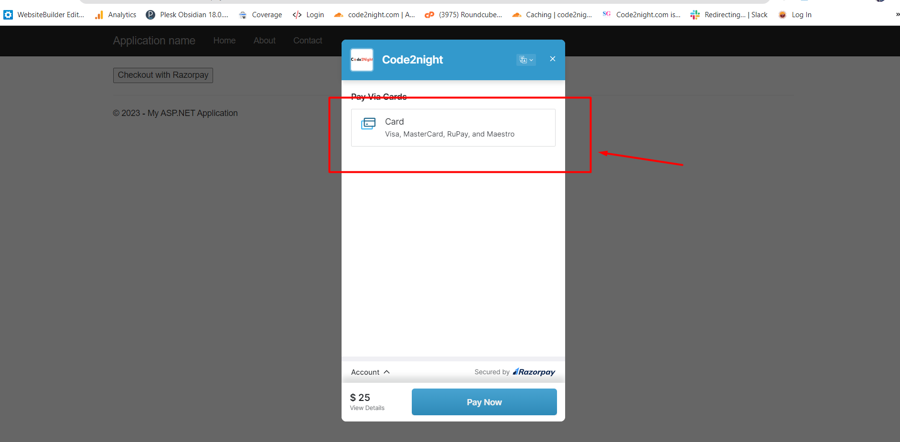Open the Roundcube bookmark
The width and height of the screenshot is (900, 442).
[463, 15]
